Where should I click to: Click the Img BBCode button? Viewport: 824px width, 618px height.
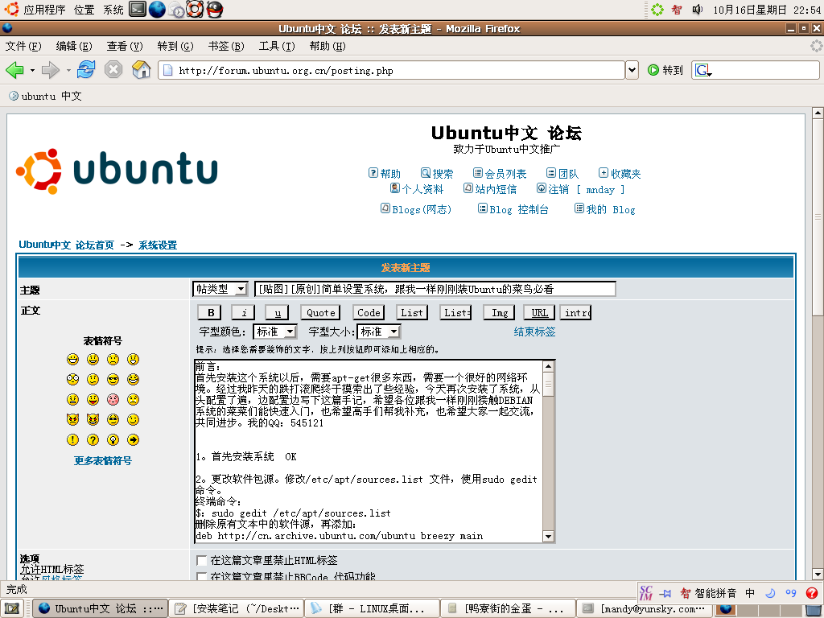pos(499,313)
